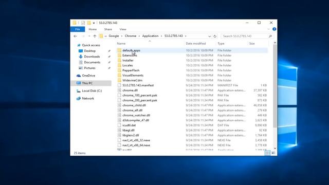Screen dimensions: 329x185
Task: Expand the address bar history dropdown
Action: (209, 36)
